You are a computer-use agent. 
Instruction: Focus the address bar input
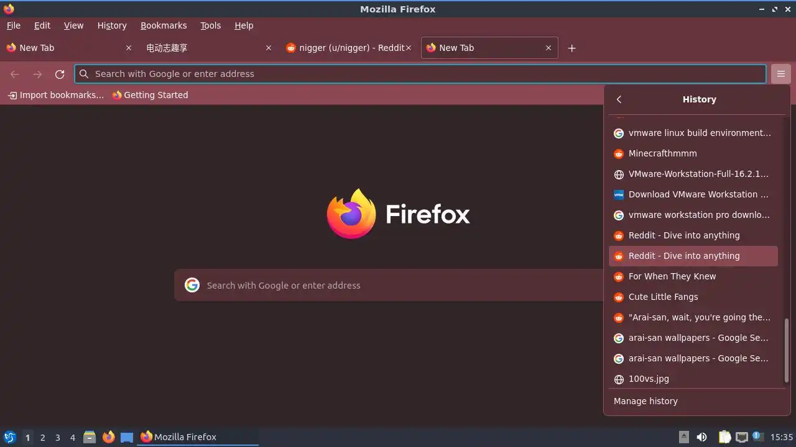tap(420, 74)
